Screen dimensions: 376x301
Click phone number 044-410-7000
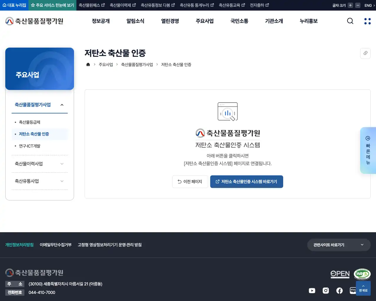42,292
